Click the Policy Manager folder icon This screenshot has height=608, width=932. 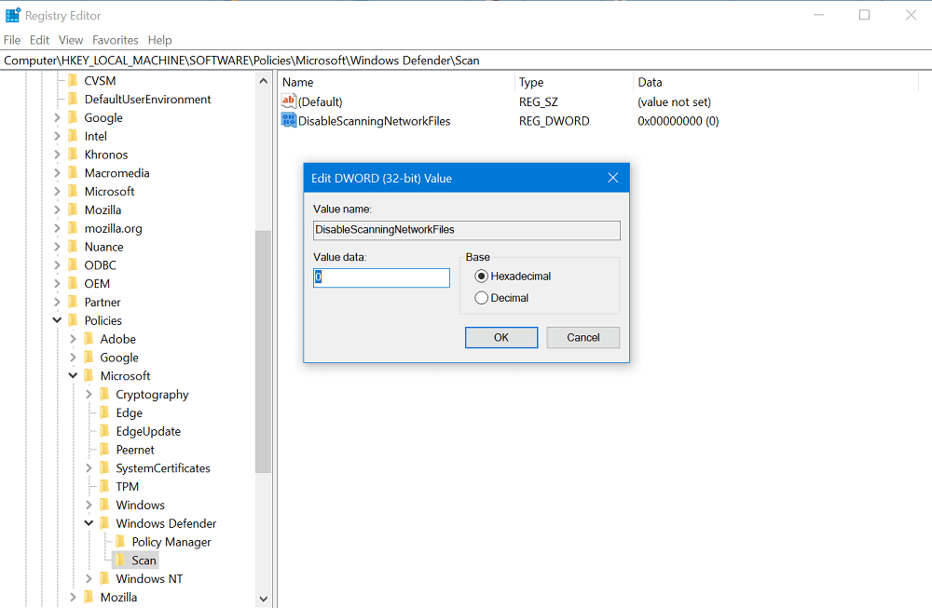120,542
